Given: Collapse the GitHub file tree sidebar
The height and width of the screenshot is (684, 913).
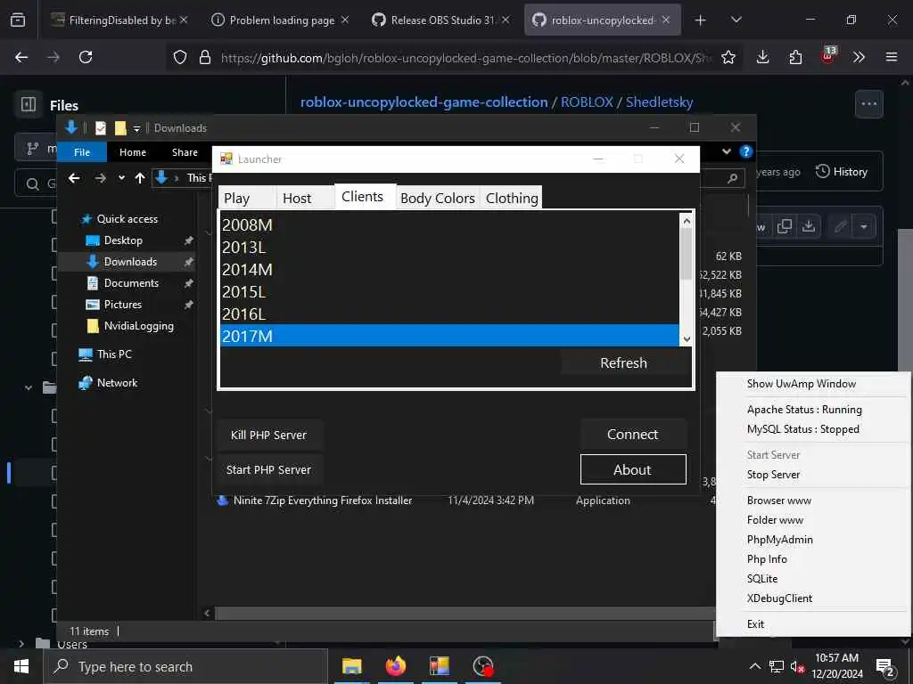Looking at the screenshot, I should pyautogui.click(x=29, y=104).
